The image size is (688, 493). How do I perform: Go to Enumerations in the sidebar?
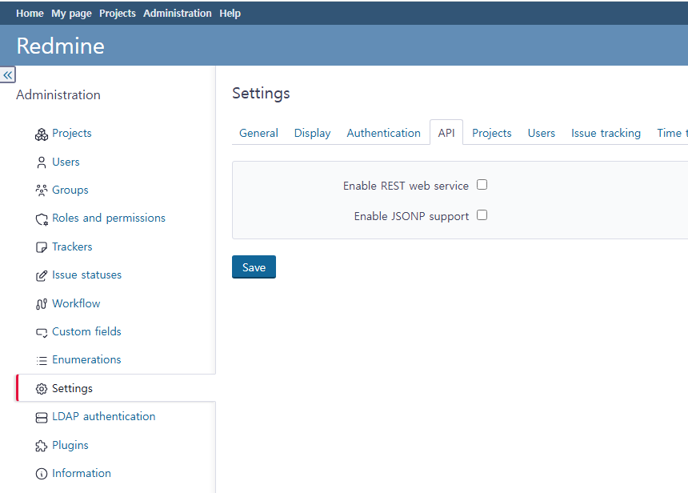tap(86, 359)
